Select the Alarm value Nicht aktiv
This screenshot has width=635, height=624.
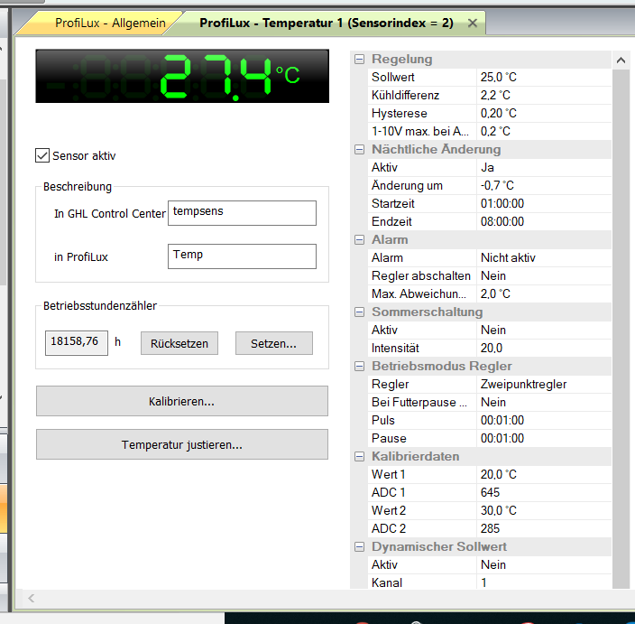point(544,258)
